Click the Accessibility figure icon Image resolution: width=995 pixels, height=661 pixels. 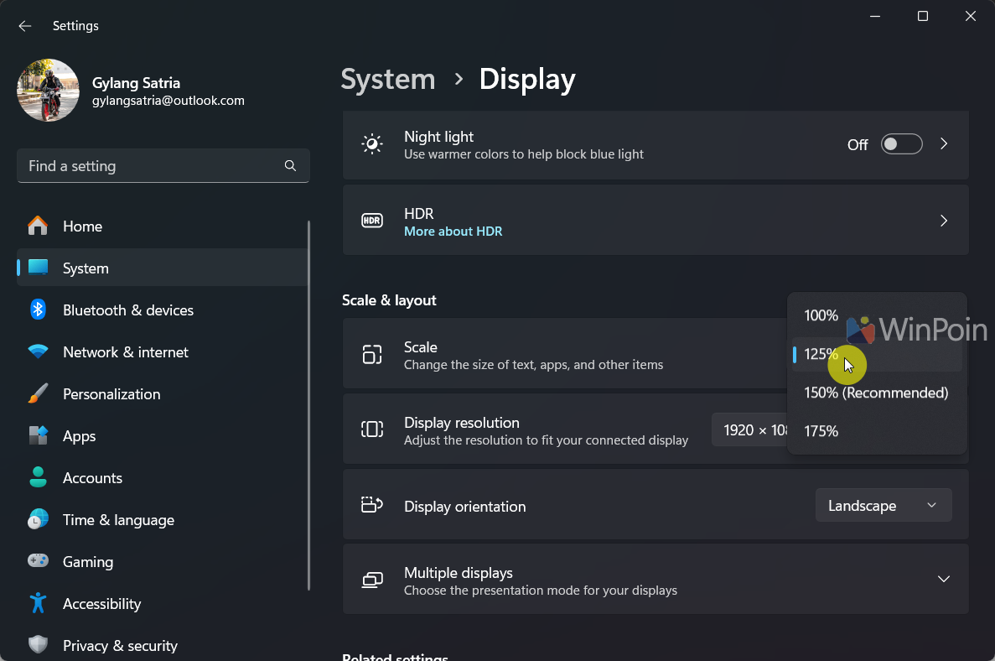(38, 604)
